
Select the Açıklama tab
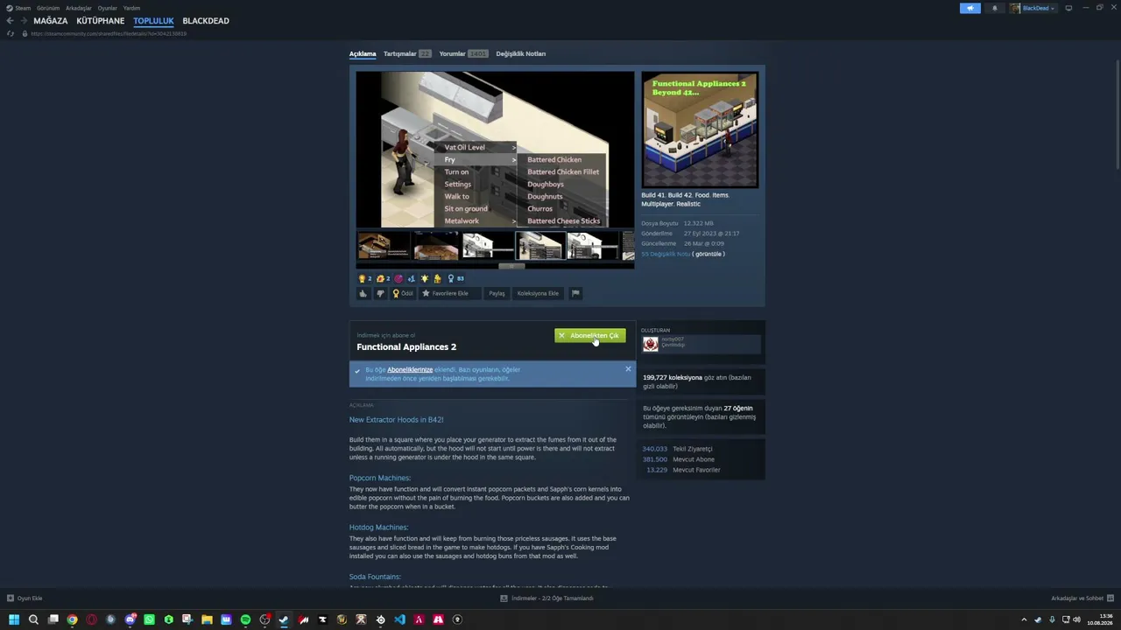(363, 53)
